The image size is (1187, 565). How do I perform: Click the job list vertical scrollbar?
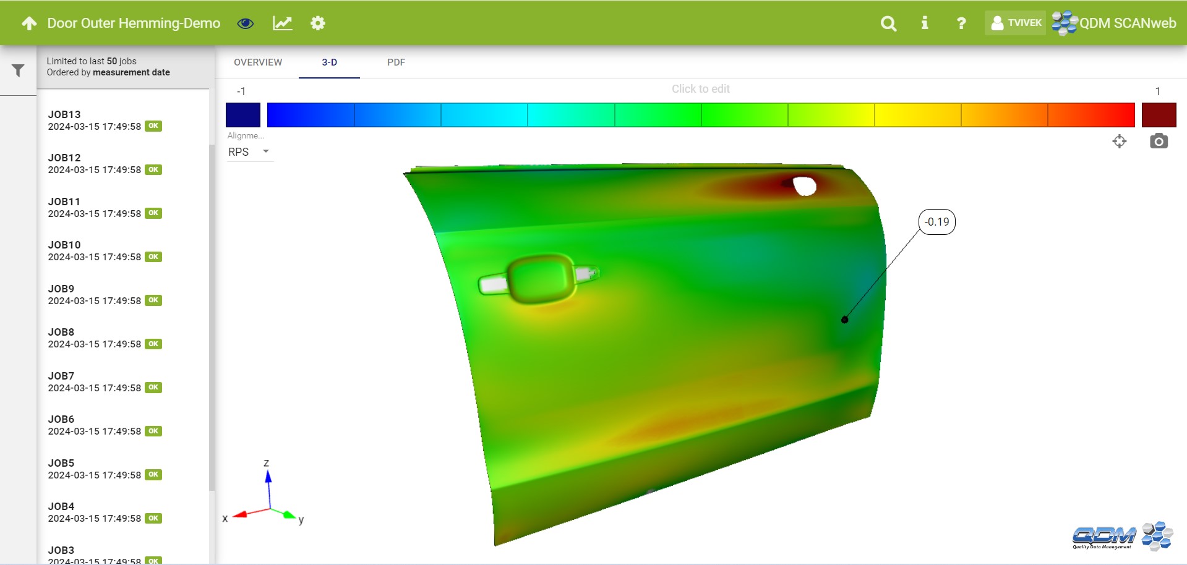pyautogui.click(x=212, y=309)
